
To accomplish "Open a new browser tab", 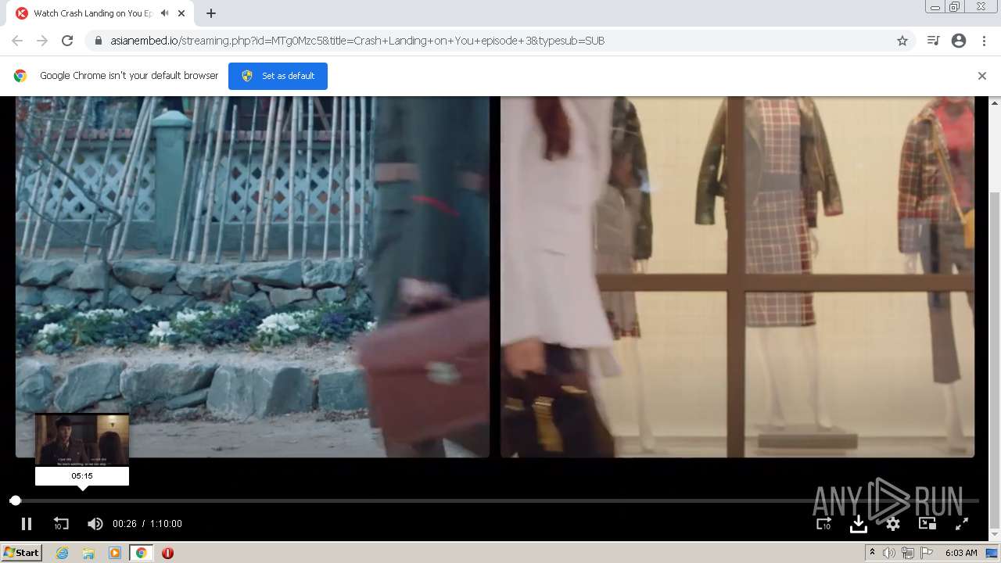I will [211, 13].
